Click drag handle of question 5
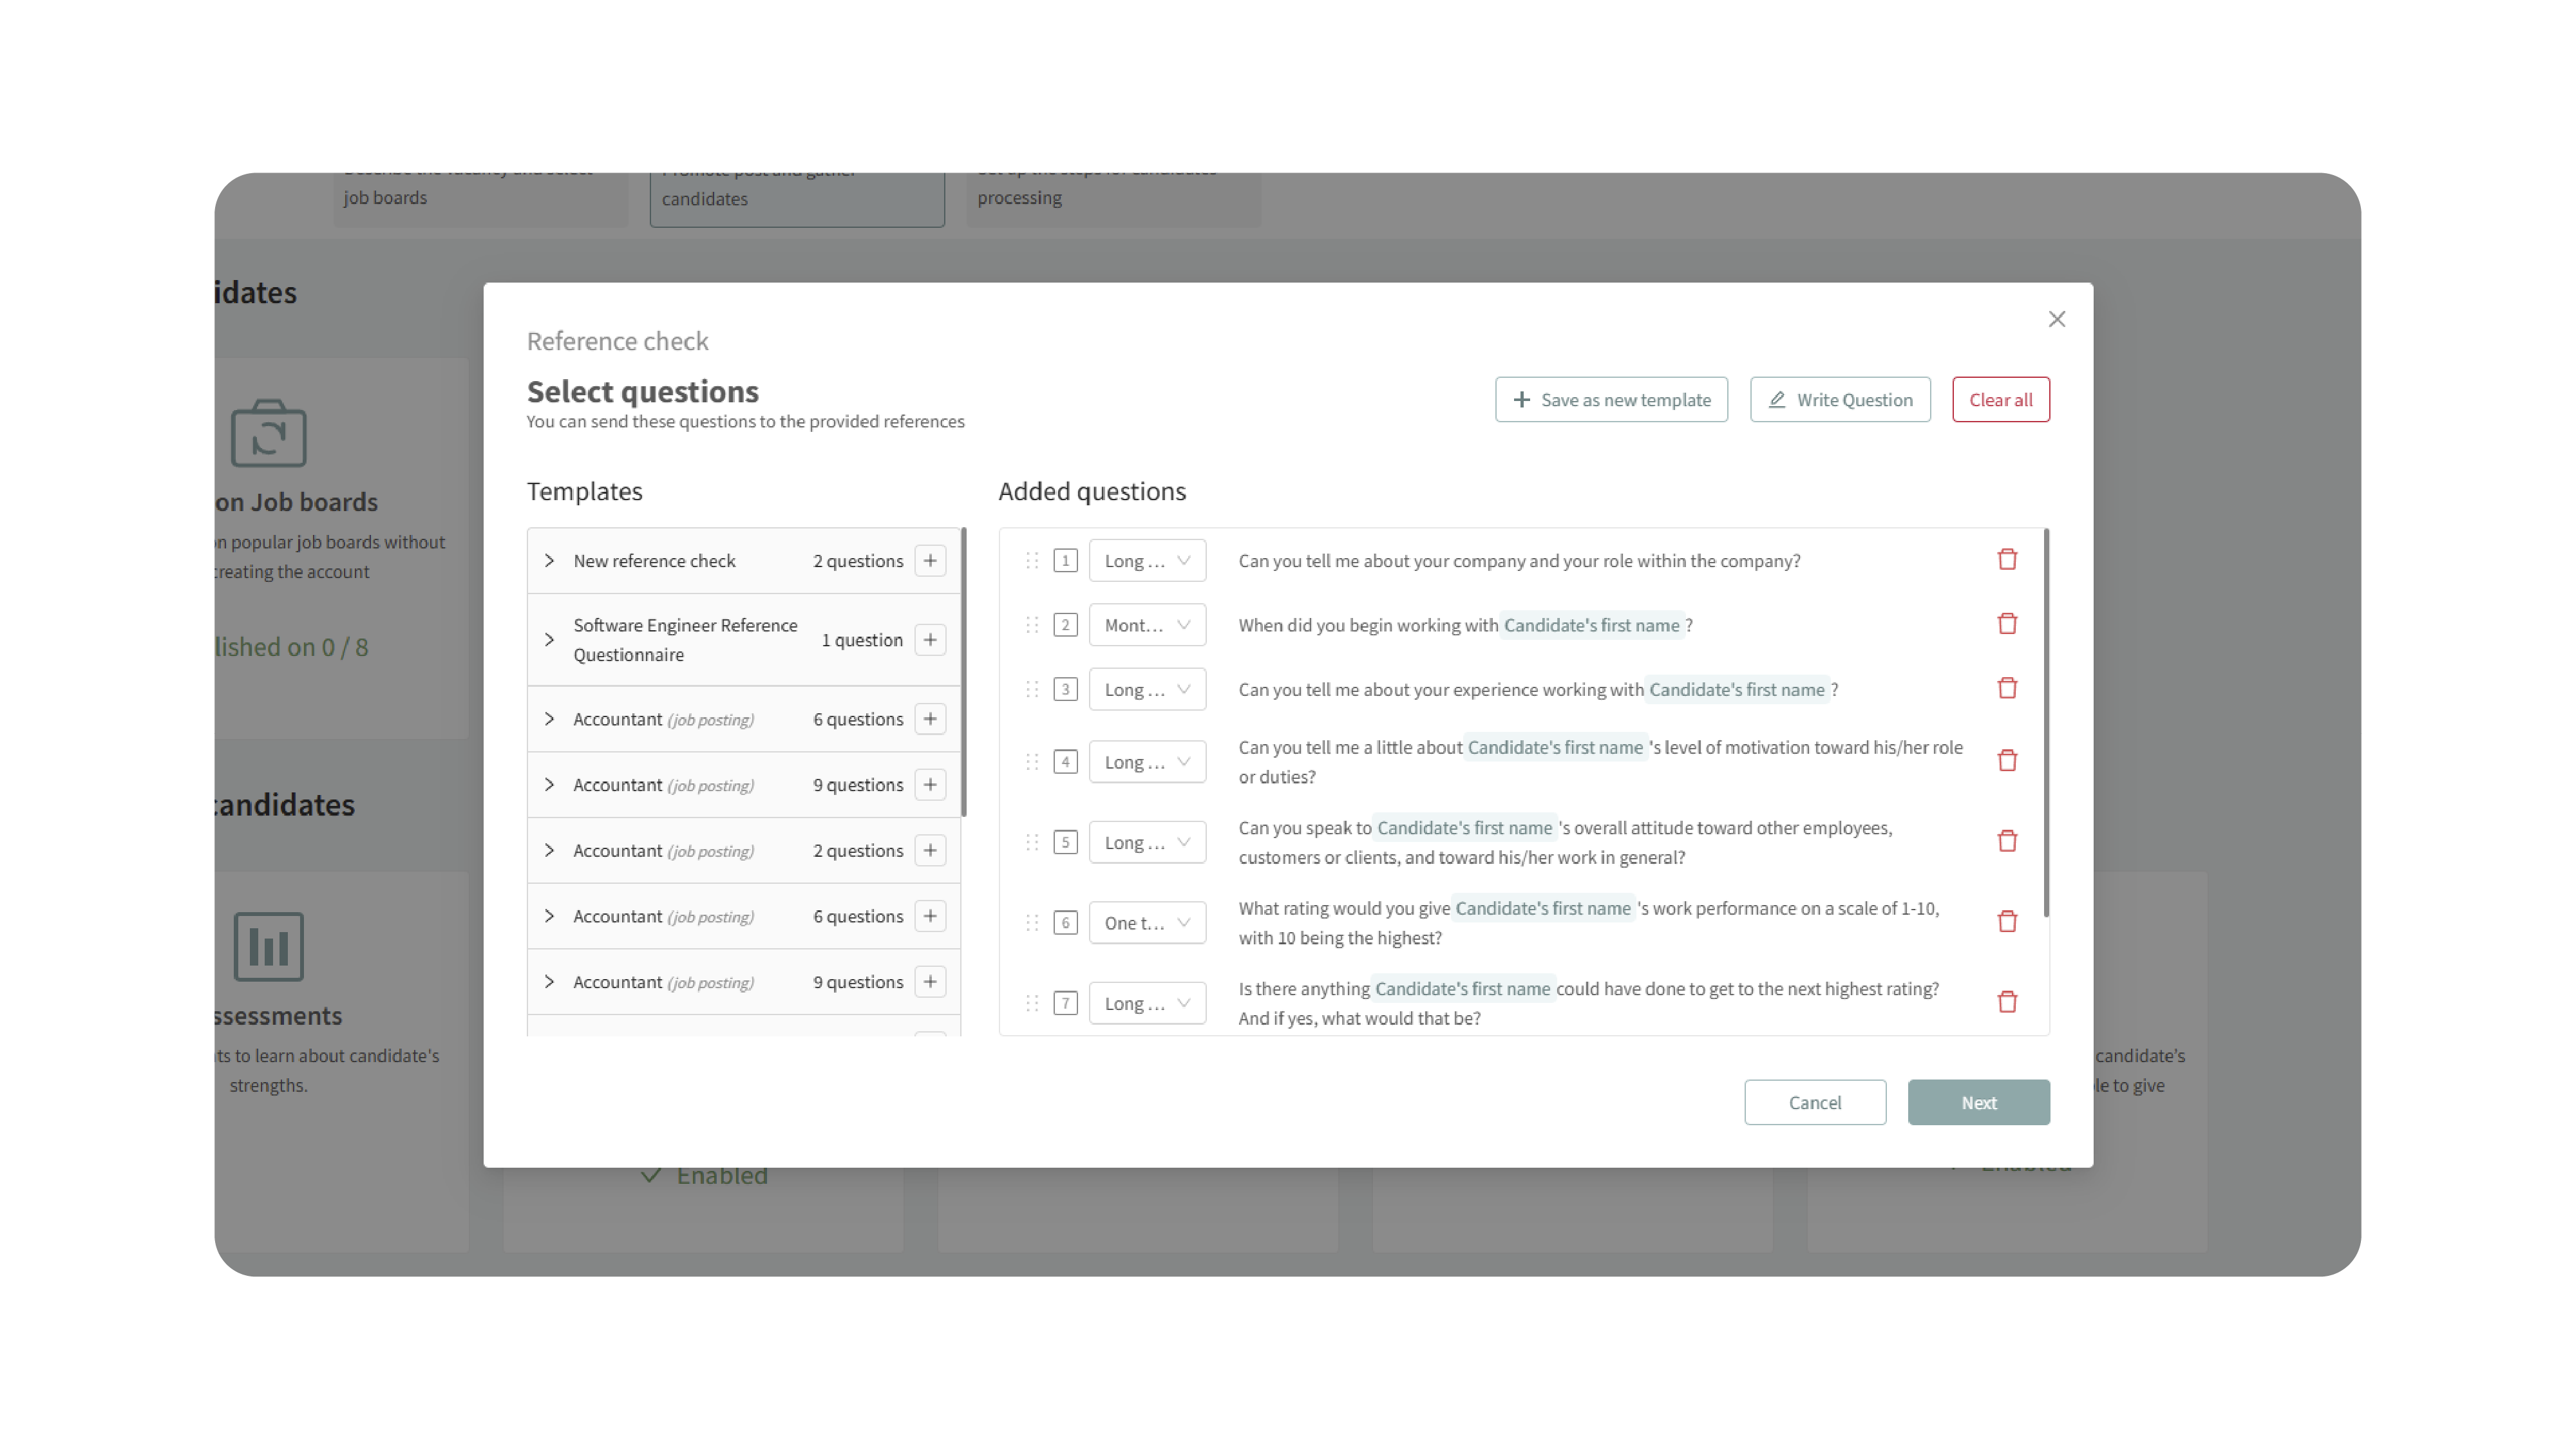 pos(1032,843)
